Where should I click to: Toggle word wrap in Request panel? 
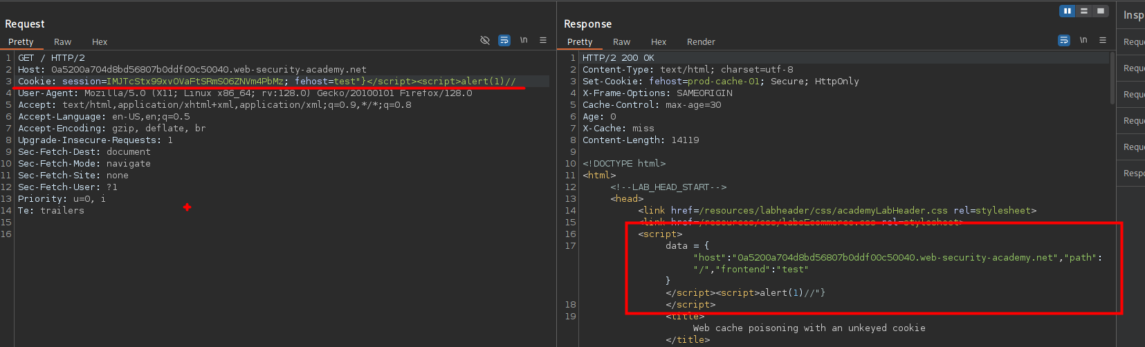click(504, 41)
